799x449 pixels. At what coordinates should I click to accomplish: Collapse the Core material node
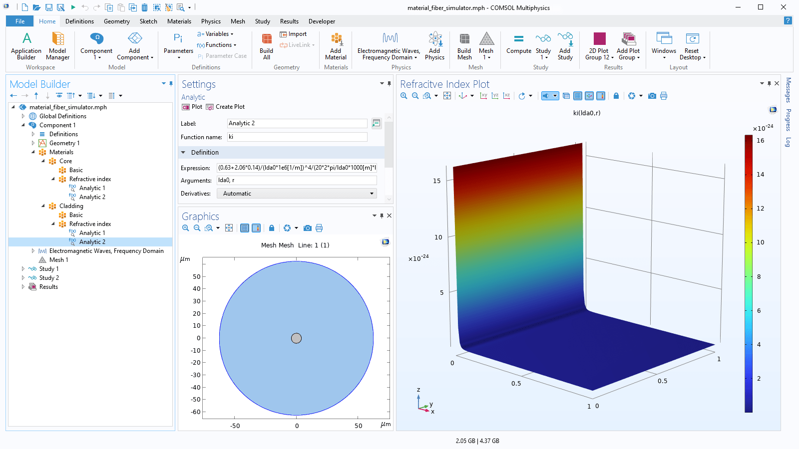tap(43, 161)
